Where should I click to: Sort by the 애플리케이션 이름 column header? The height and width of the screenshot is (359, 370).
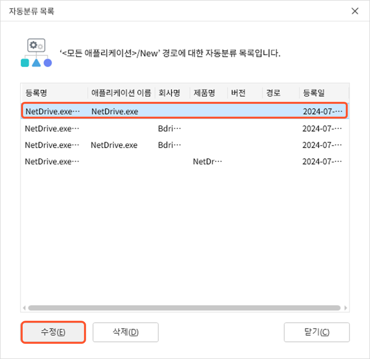(x=121, y=93)
